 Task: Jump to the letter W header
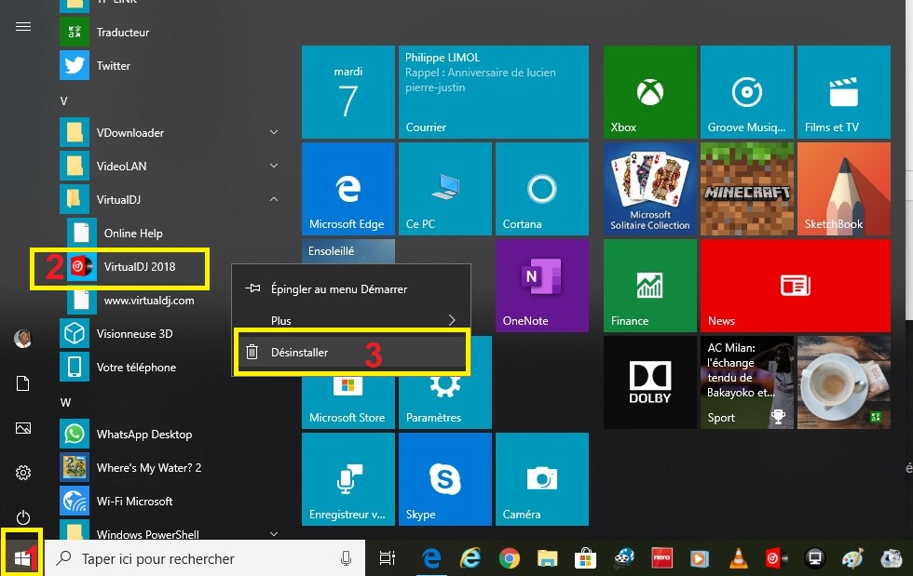coord(65,403)
